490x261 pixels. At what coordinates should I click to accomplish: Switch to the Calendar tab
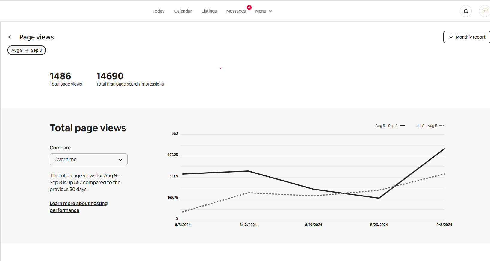[183, 11]
